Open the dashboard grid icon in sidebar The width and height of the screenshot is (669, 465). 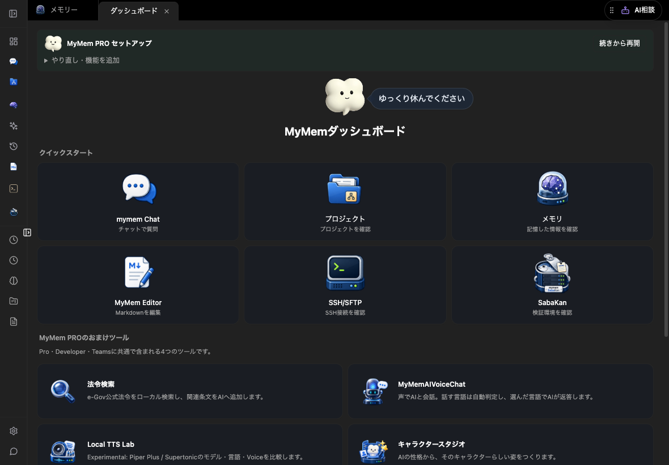(14, 41)
